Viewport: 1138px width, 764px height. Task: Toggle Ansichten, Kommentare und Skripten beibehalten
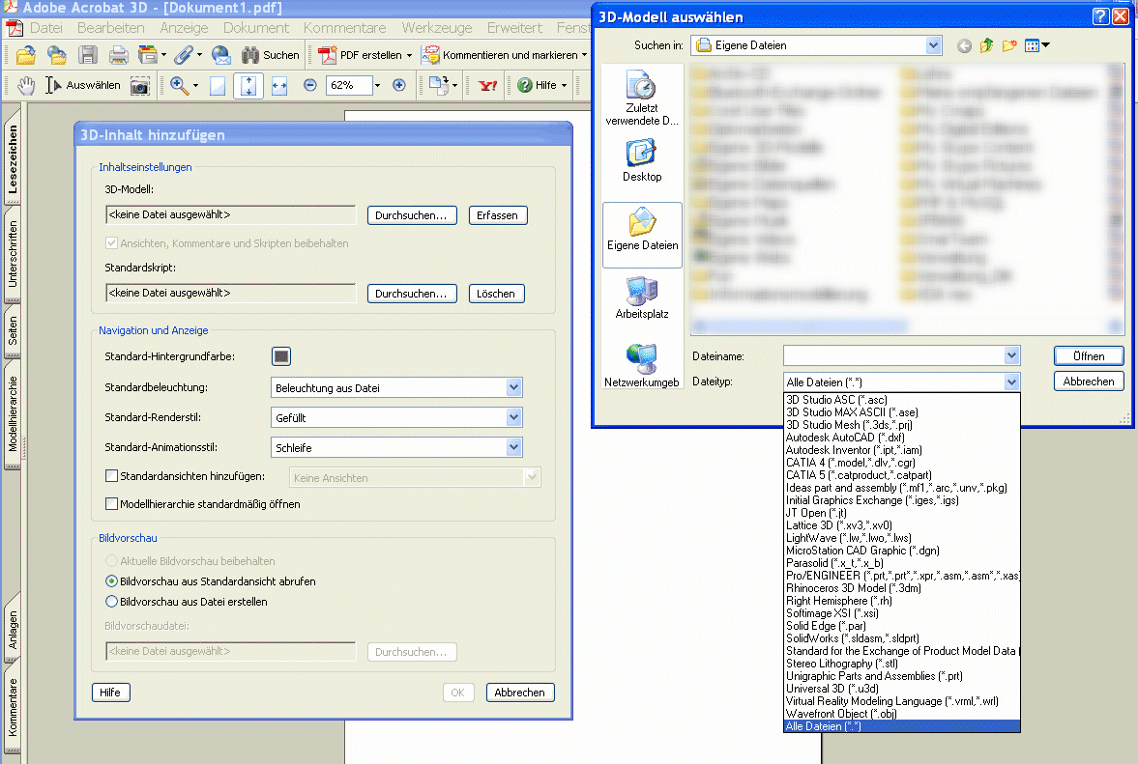[x=112, y=242]
